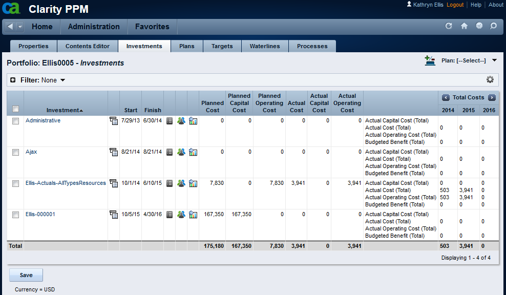Open properties icon for Ellis-Actuals-AllTypesResources
506x295 pixels.
point(170,183)
